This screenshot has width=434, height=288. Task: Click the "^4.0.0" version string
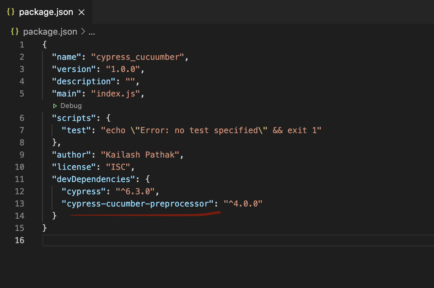pyautogui.click(x=243, y=204)
